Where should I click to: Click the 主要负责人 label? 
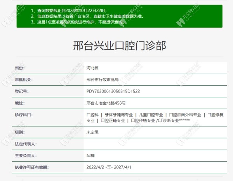(x=26, y=156)
